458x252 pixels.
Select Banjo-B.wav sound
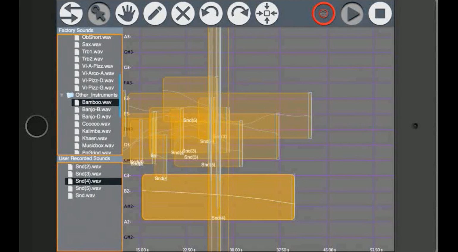pyautogui.click(x=96, y=109)
